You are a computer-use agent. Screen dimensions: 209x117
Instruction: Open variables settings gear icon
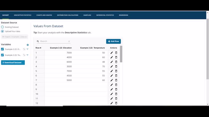[x=28, y=45]
